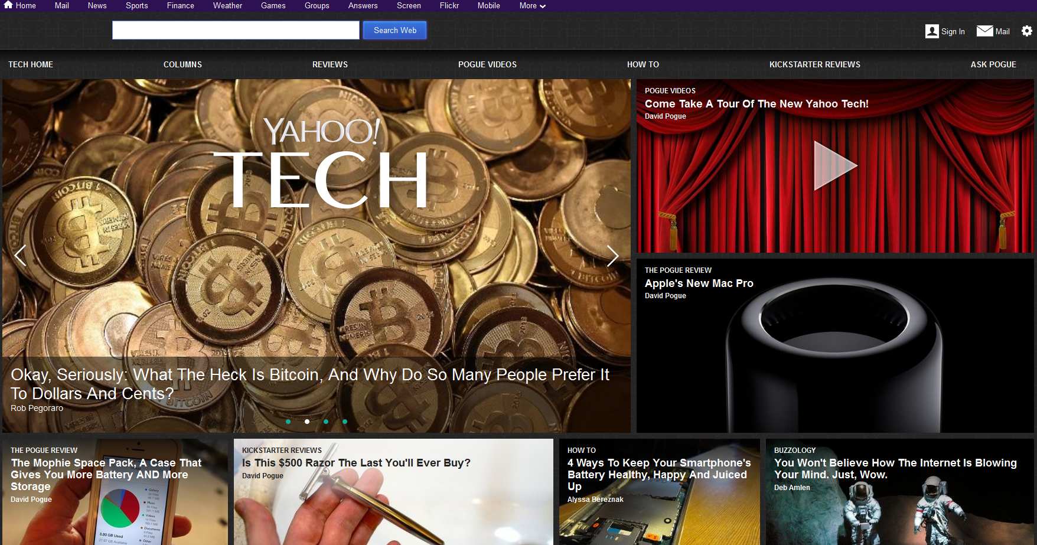Open Apple's New Mac Pro review
1037x545 pixels.
(x=699, y=283)
